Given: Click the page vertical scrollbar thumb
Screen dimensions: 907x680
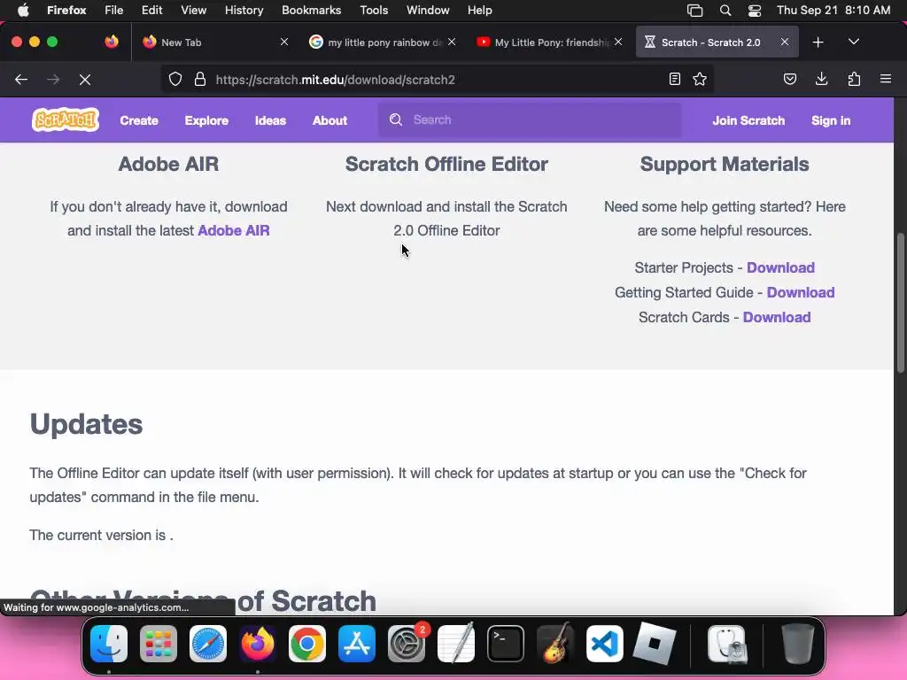Looking at the screenshot, I should tap(900, 303).
